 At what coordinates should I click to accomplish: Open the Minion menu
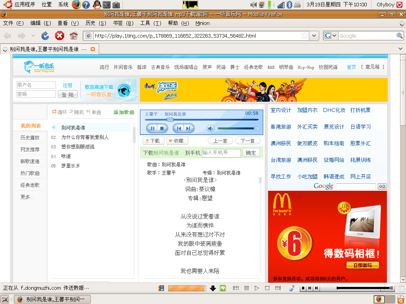click(203, 23)
